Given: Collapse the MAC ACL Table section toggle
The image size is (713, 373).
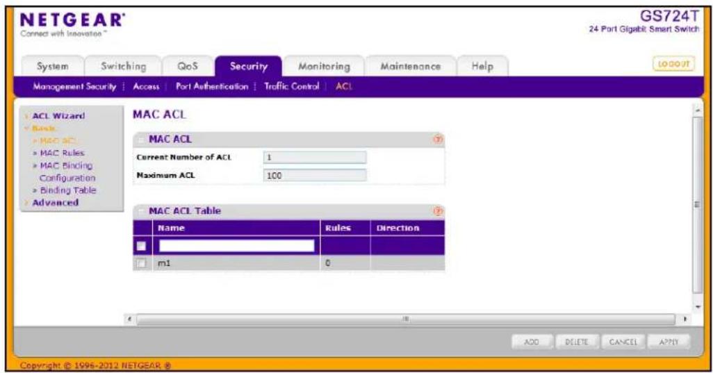Looking at the screenshot, I should click(141, 211).
